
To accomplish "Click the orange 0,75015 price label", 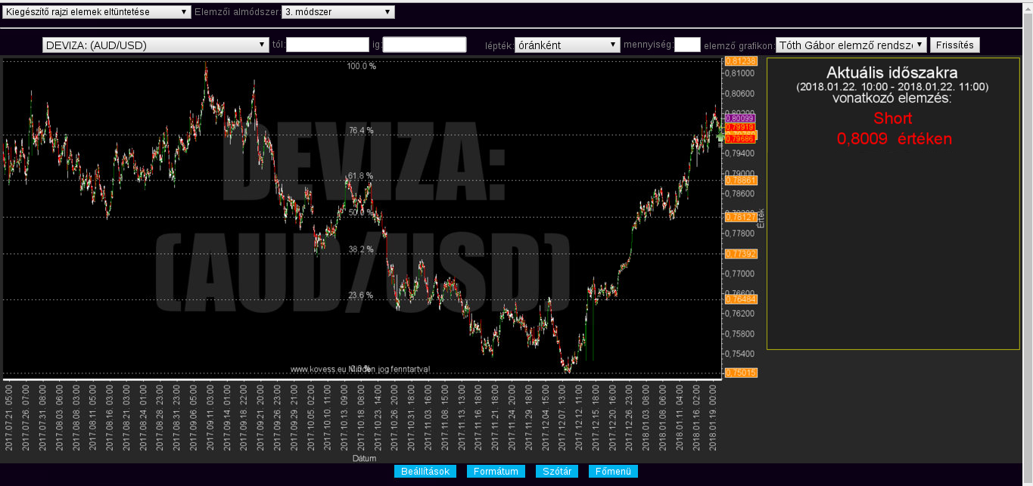I will point(741,373).
